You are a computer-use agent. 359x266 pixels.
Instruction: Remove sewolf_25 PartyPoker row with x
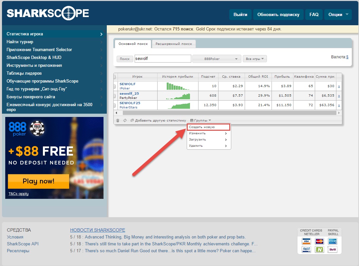(339, 96)
